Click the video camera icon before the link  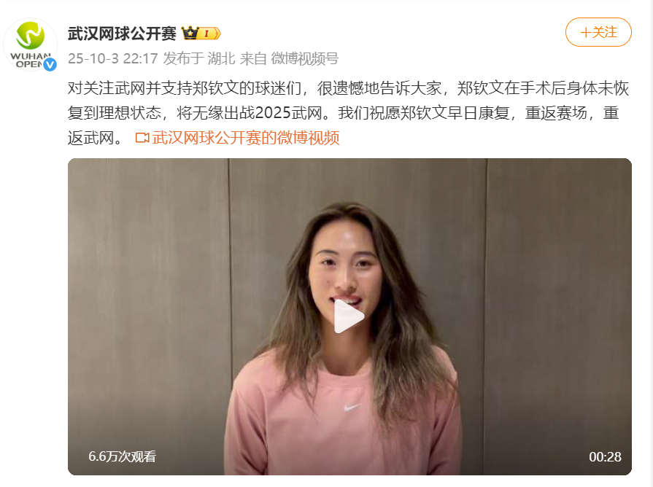pos(142,138)
